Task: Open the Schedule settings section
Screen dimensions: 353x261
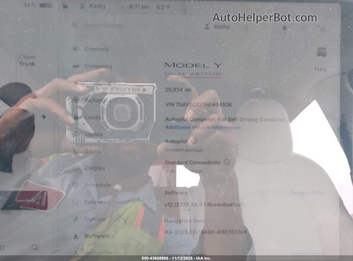Action: pyautogui.click(x=92, y=185)
